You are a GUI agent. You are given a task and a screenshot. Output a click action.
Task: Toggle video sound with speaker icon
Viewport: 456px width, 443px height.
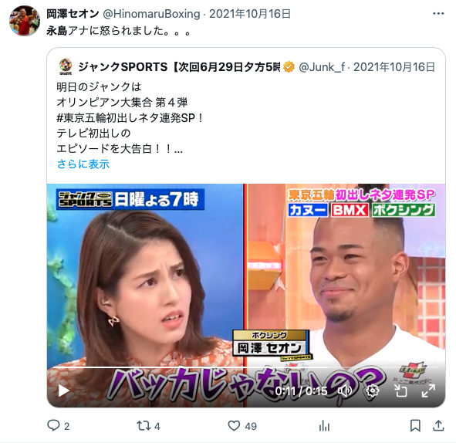pos(345,391)
